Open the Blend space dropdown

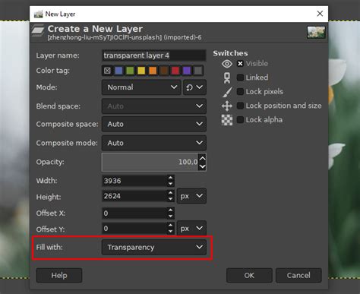pos(154,106)
